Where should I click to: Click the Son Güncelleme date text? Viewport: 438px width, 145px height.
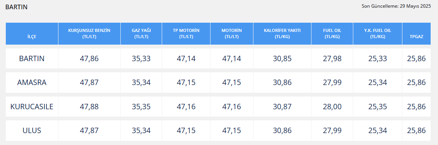[397, 6]
